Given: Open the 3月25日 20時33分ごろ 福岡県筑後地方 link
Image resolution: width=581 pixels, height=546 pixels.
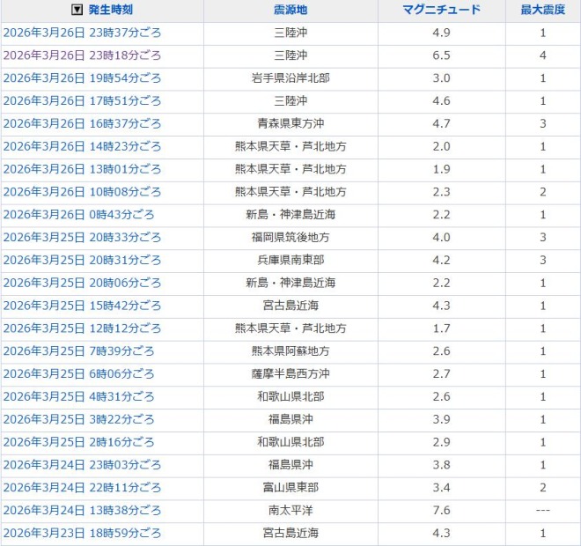Looking at the screenshot, I should (x=83, y=238).
